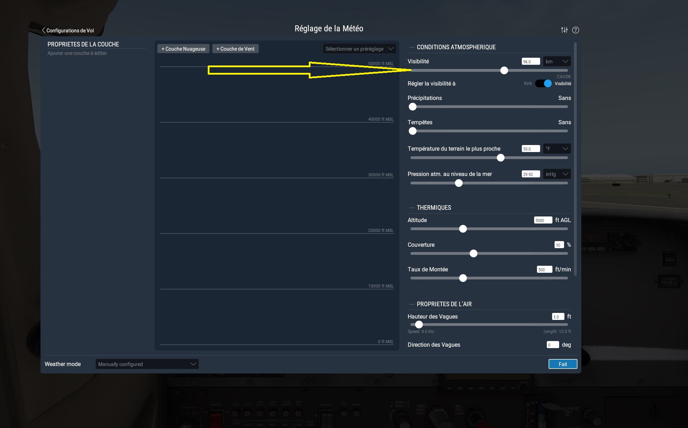Open the temperature °F unit dropdown
The width and height of the screenshot is (688, 428).
click(557, 149)
